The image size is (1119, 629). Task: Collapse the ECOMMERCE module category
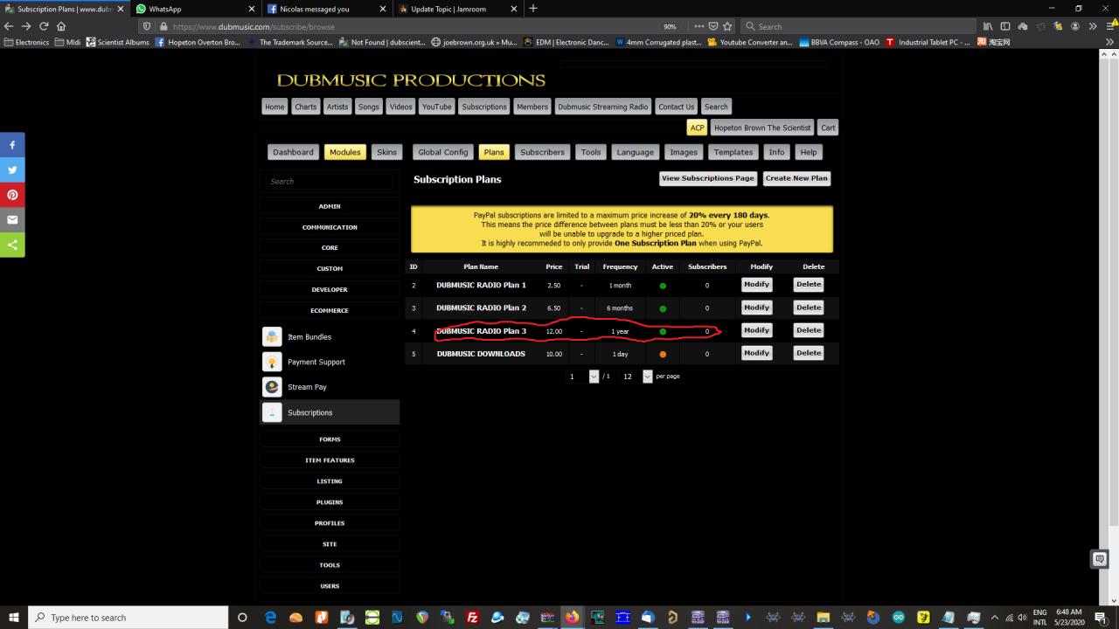(330, 310)
